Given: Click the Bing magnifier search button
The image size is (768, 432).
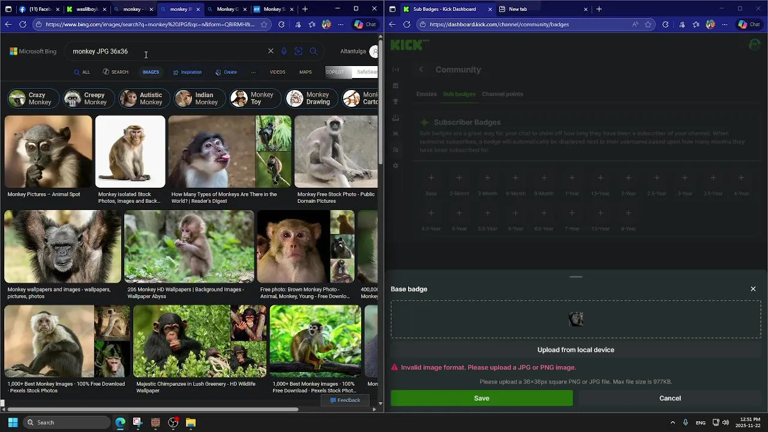Looking at the screenshot, I should click(313, 51).
